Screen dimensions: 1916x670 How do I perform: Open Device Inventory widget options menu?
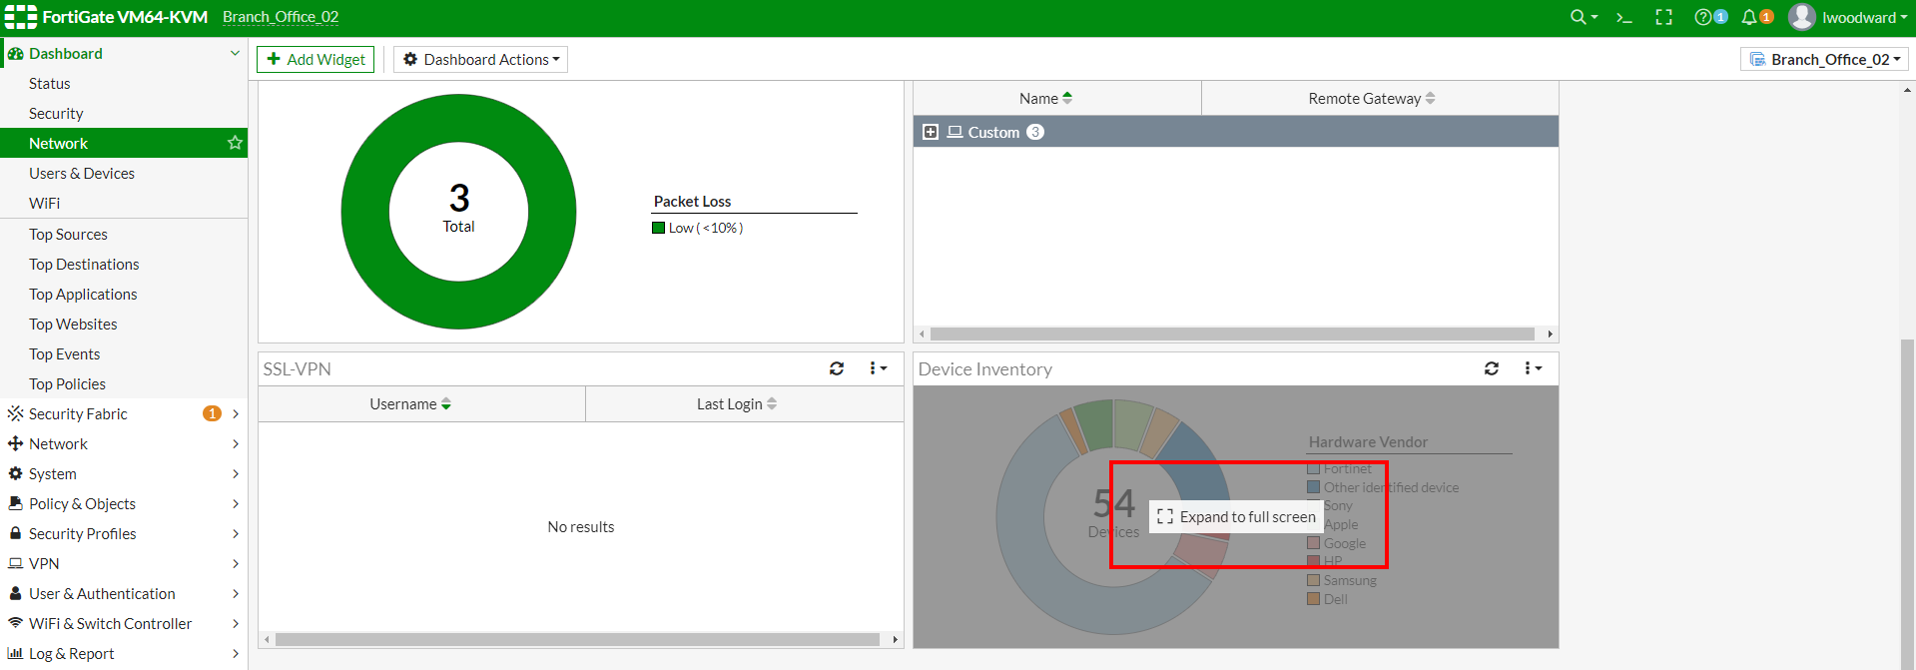pyautogui.click(x=1533, y=368)
